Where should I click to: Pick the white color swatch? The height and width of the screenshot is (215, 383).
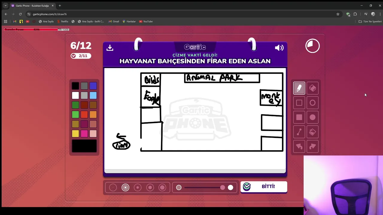75,96
